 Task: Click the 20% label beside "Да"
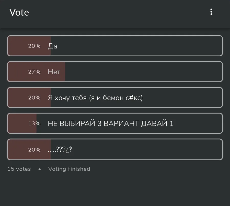click(34, 46)
